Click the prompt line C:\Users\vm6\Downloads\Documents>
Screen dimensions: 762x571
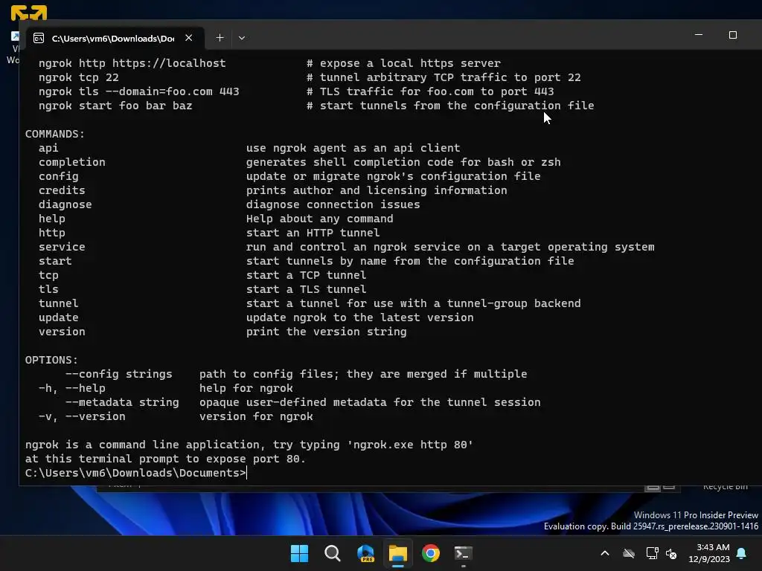coord(135,473)
